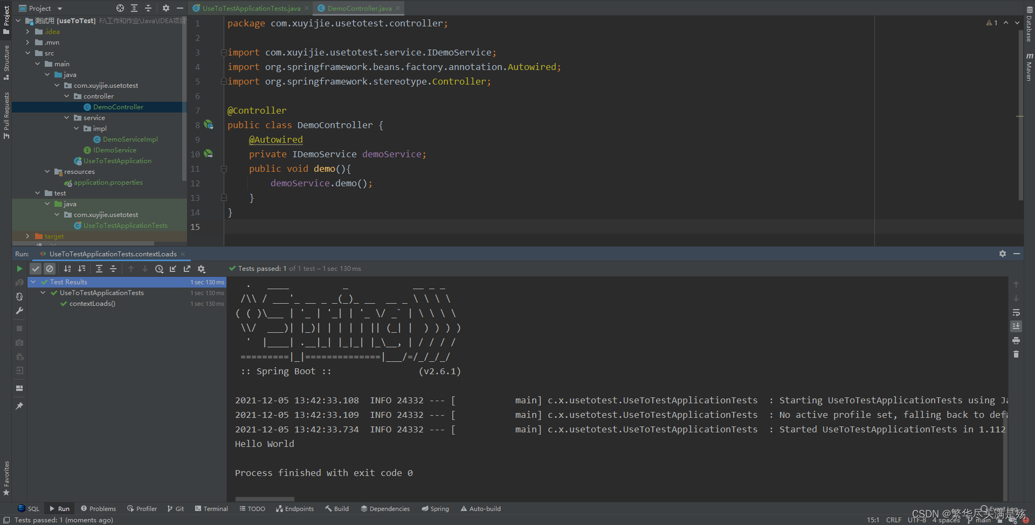Open the Profiler tool window
This screenshot has height=525, width=1035.
(142, 509)
